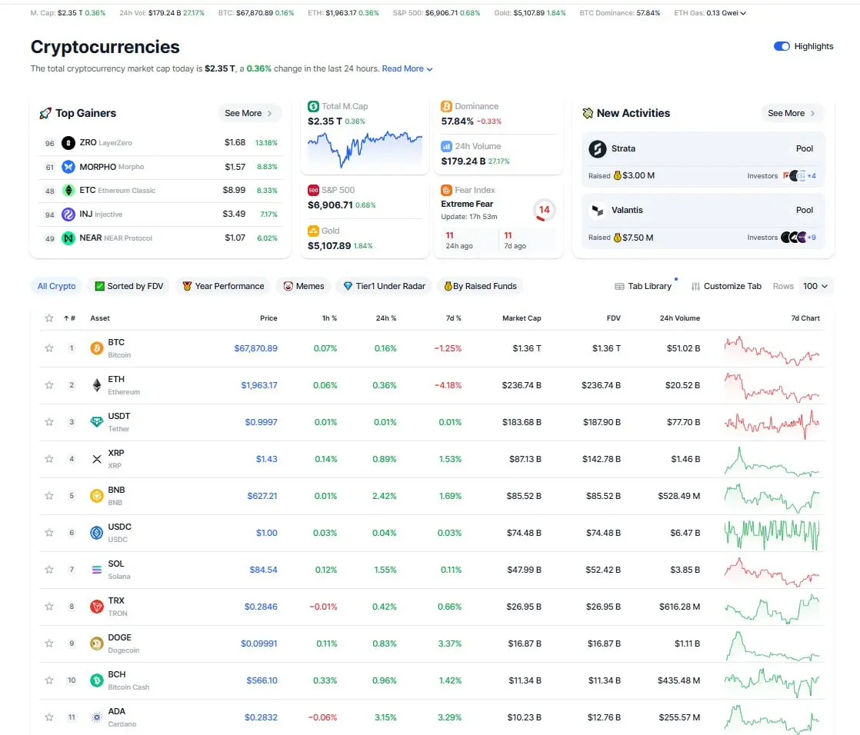Sort by 24h % column

(x=385, y=318)
